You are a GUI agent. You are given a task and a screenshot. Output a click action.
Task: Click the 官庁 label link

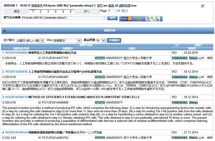click(100, 5)
